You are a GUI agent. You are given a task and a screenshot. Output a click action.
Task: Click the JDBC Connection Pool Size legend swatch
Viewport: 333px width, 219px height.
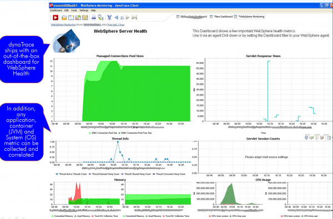(x=90, y=133)
